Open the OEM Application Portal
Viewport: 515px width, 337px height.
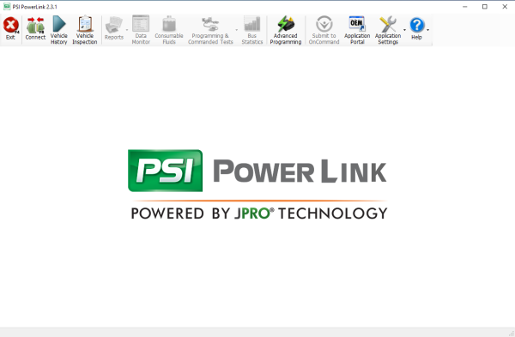point(357,30)
